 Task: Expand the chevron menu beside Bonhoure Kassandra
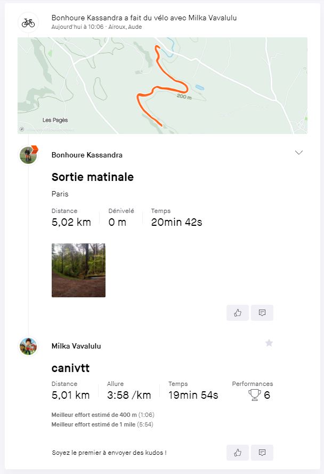pos(298,152)
